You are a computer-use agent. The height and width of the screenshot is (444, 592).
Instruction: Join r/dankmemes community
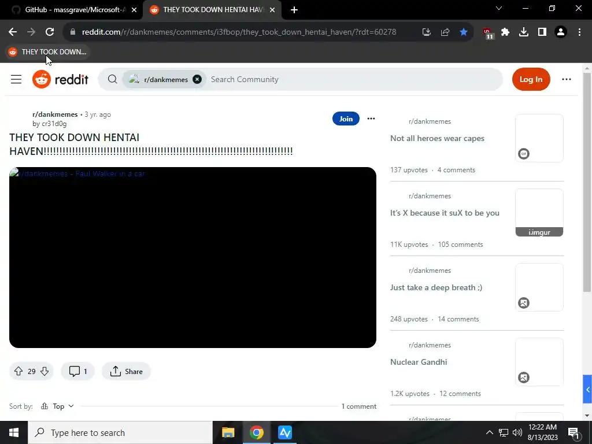tap(346, 119)
